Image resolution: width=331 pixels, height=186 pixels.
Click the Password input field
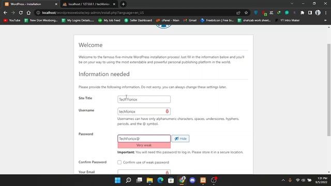(144, 138)
